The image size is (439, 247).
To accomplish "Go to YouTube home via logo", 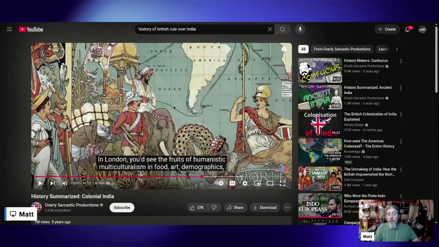I will (x=31, y=29).
